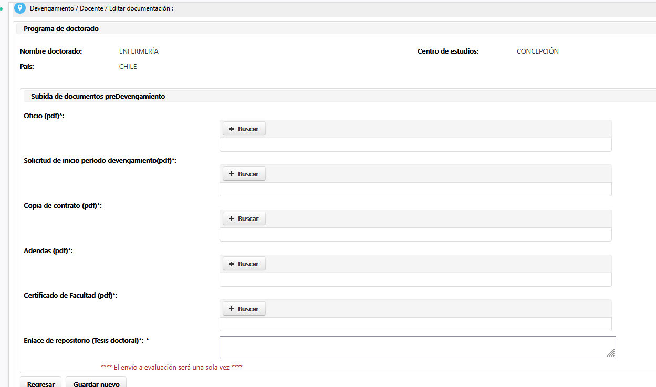Screen dimensions: 656x387
Task: Click the file list area under Solicitud de inicio
Action: click(415, 190)
